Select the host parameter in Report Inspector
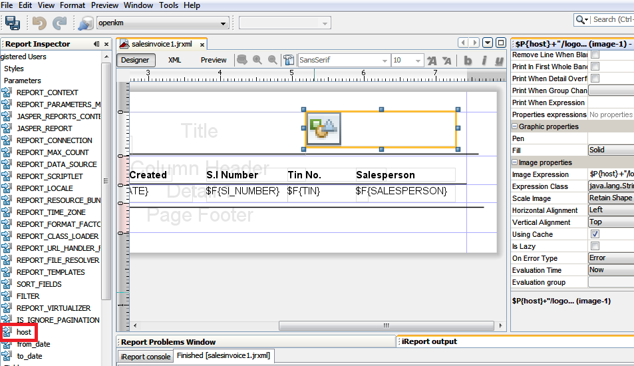Image resolution: width=634 pixels, height=366 pixels. (24, 332)
